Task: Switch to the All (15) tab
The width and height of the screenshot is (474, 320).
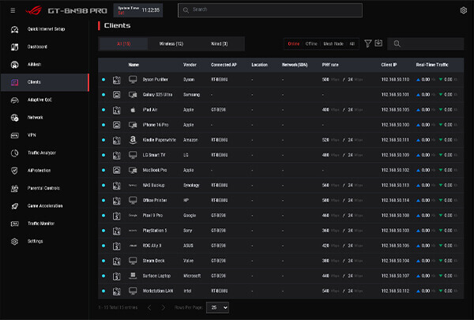Action: pyautogui.click(x=123, y=44)
